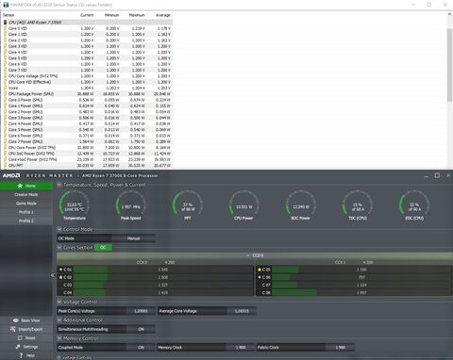Click the C 05 core frequency bar

click(361, 270)
